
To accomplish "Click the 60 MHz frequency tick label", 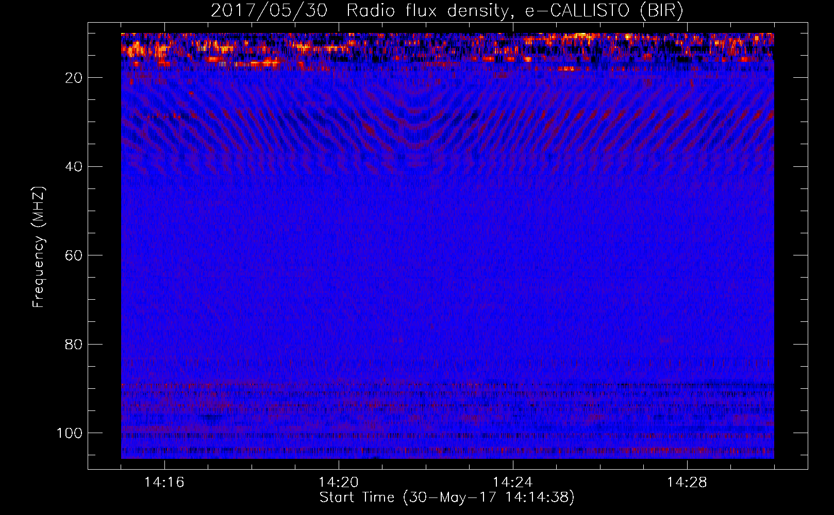I will [x=74, y=255].
